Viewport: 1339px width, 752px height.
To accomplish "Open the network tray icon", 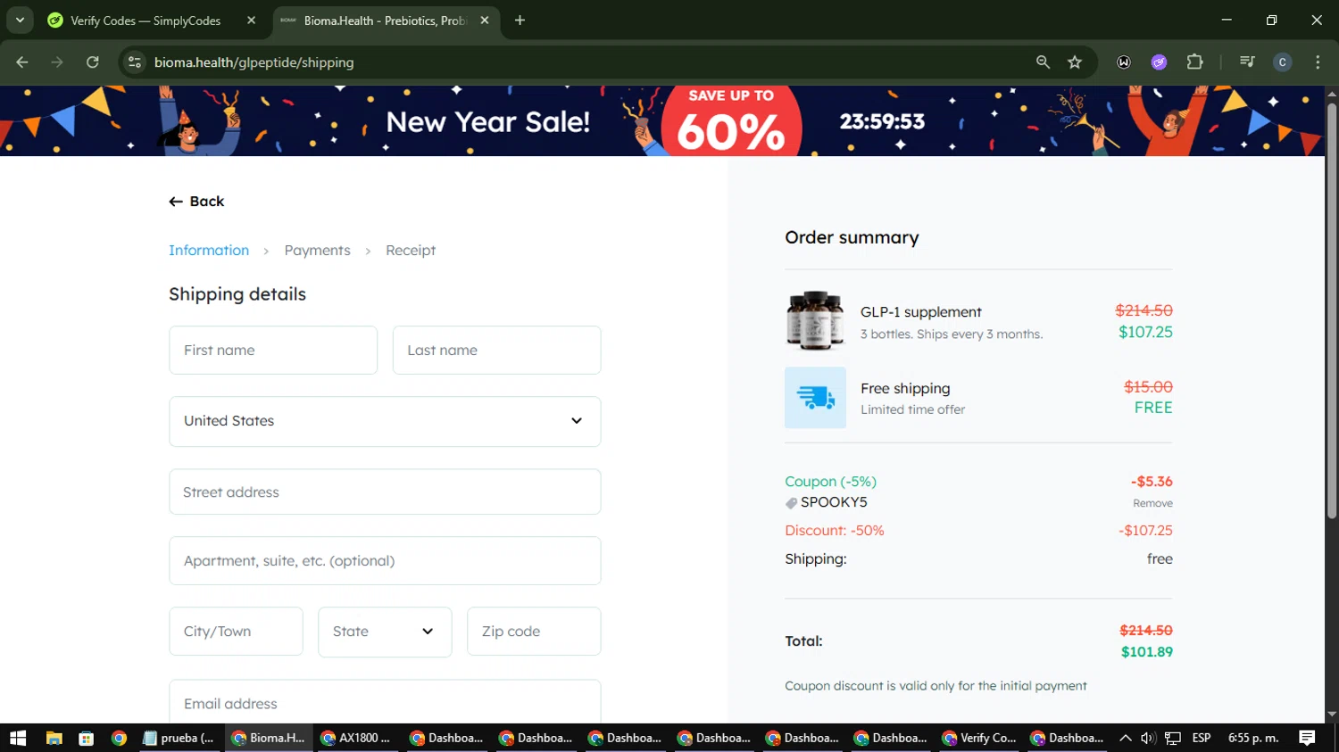I will pyautogui.click(x=1173, y=738).
